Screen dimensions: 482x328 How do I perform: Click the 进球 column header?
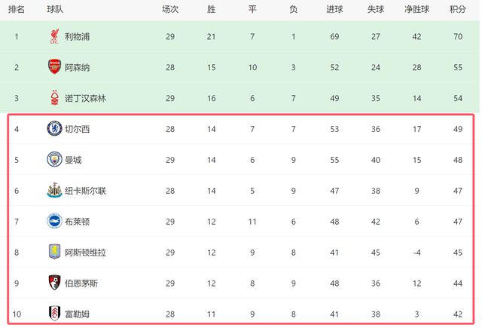[335, 10]
